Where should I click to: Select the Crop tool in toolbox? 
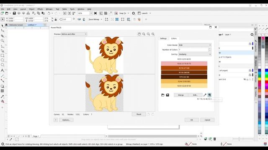(3, 36)
